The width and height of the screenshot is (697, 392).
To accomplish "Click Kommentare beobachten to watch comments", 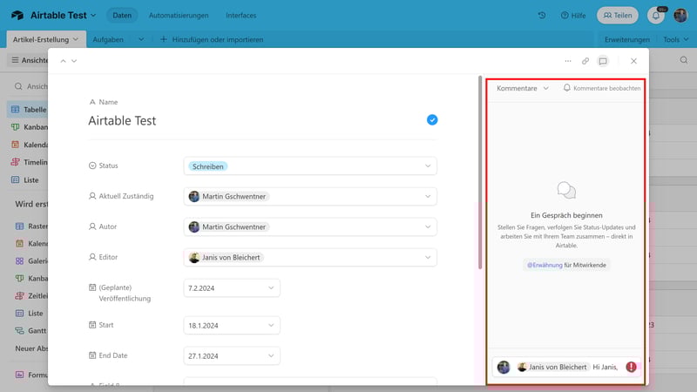I will (x=602, y=88).
